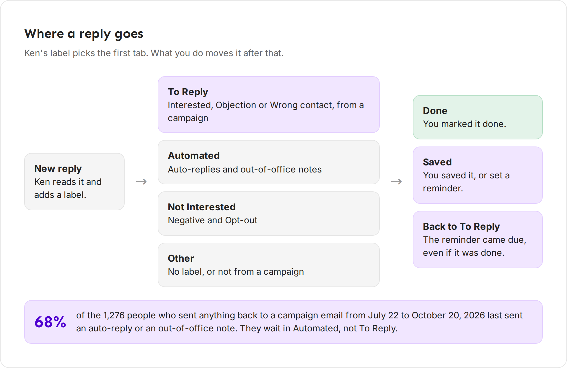This screenshot has width=567, height=368.
Task: Click 'Interested, Objection or Wrong contact' text
Action: pos(266,112)
